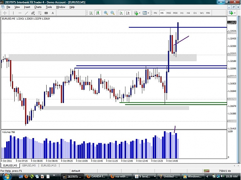Open the Insert menu
Viewport: 241px width, 180px height.
click(x=27, y=7)
